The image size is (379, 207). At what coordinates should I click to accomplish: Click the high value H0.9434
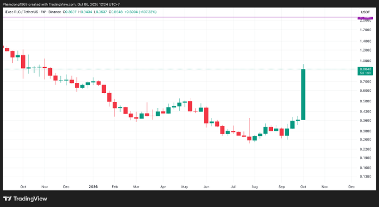[x=85, y=12]
